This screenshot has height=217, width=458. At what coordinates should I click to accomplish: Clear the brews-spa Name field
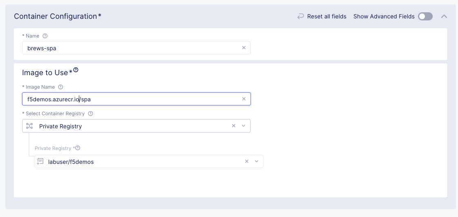[x=244, y=48]
